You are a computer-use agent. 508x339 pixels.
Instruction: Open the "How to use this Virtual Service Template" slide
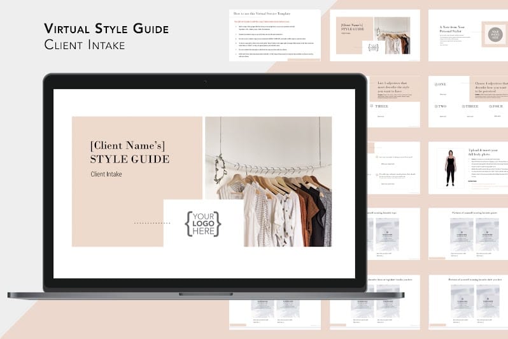pos(275,35)
